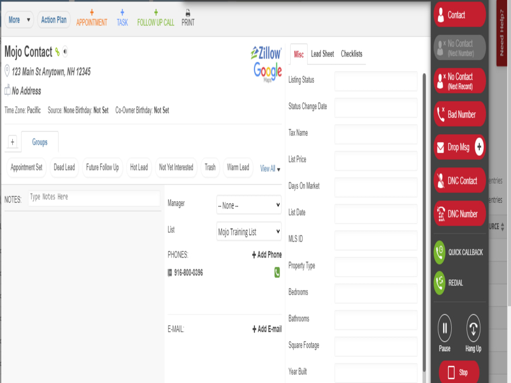Click the plus tab next to Groups
This screenshot has height=383, width=511.
(12, 142)
